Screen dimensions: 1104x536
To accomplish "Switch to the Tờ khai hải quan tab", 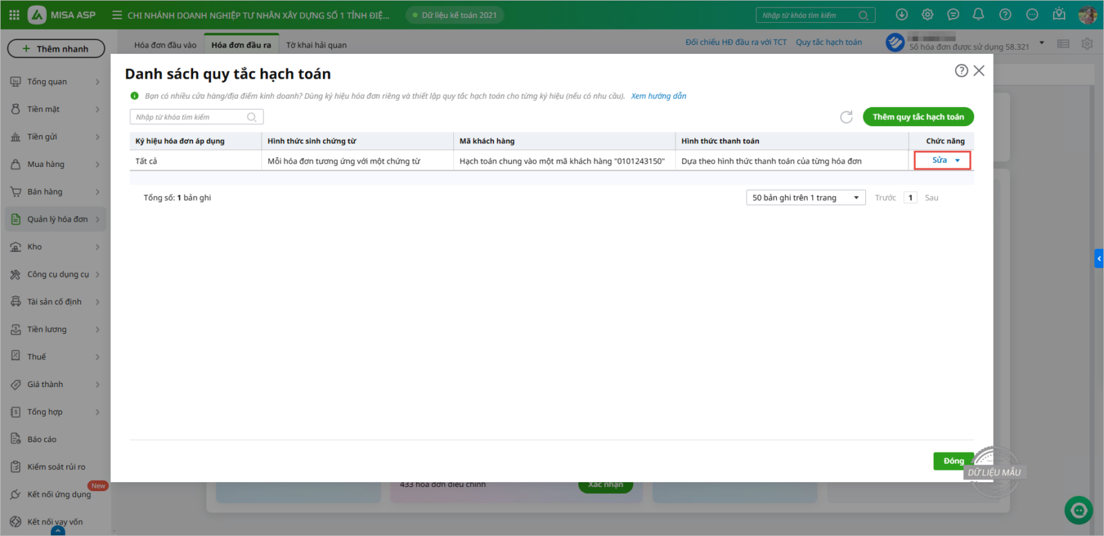I will click(316, 45).
